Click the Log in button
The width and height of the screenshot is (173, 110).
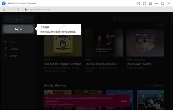click(18, 29)
